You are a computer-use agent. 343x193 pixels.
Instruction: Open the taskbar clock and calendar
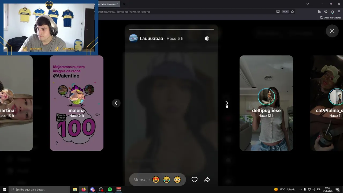(x=328, y=190)
